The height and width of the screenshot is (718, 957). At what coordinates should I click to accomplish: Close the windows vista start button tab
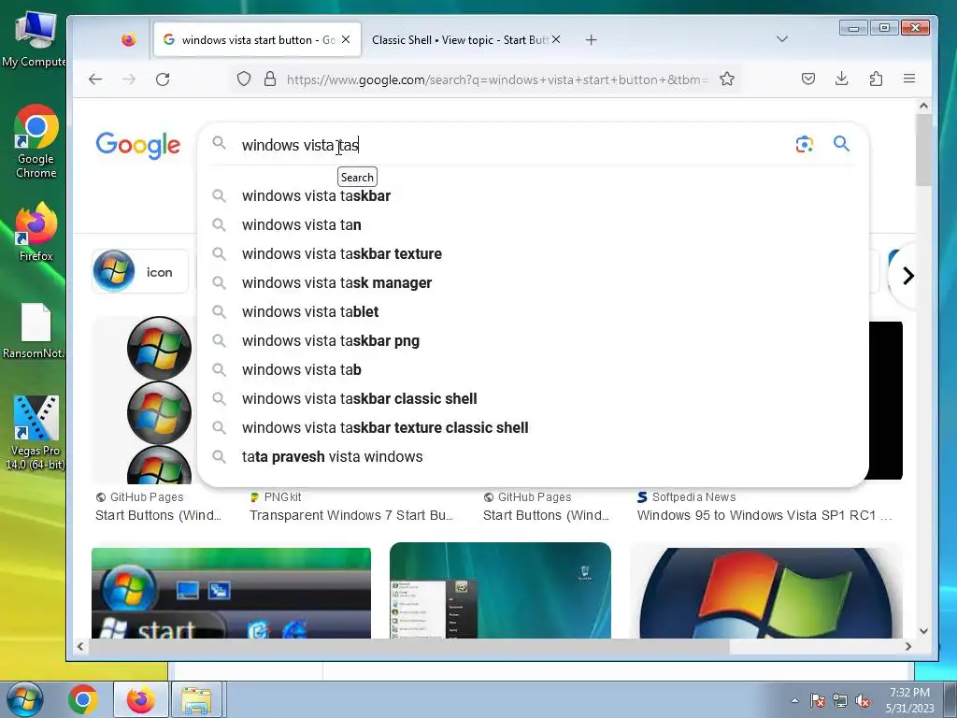click(346, 39)
